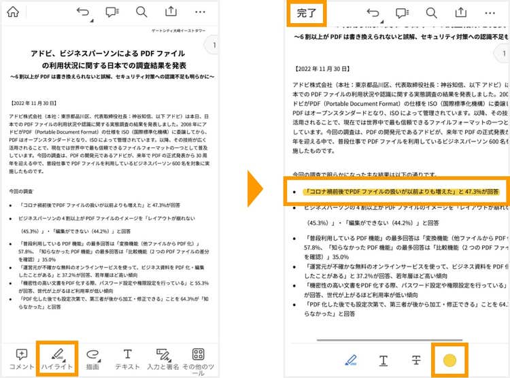Tap highlighted text コロナ禍前後でPDF line

[401, 192]
